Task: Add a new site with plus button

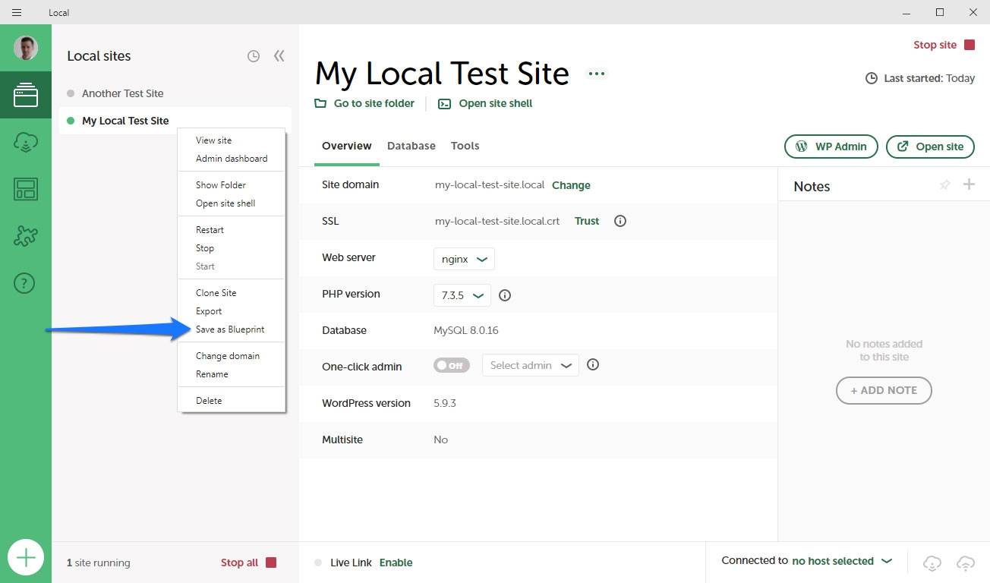Action: click(26, 558)
